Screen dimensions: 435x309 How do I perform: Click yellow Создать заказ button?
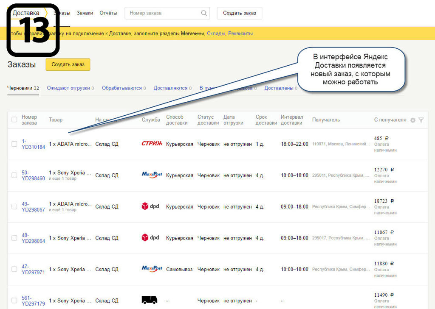coord(68,64)
